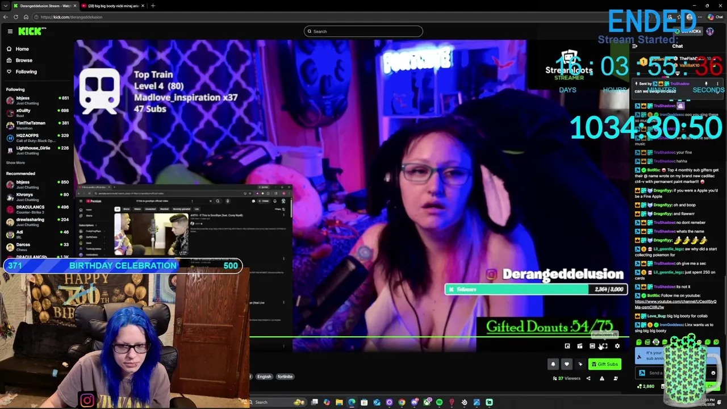Open Following in the sidebar
The image size is (727, 409).
[26, 72]
